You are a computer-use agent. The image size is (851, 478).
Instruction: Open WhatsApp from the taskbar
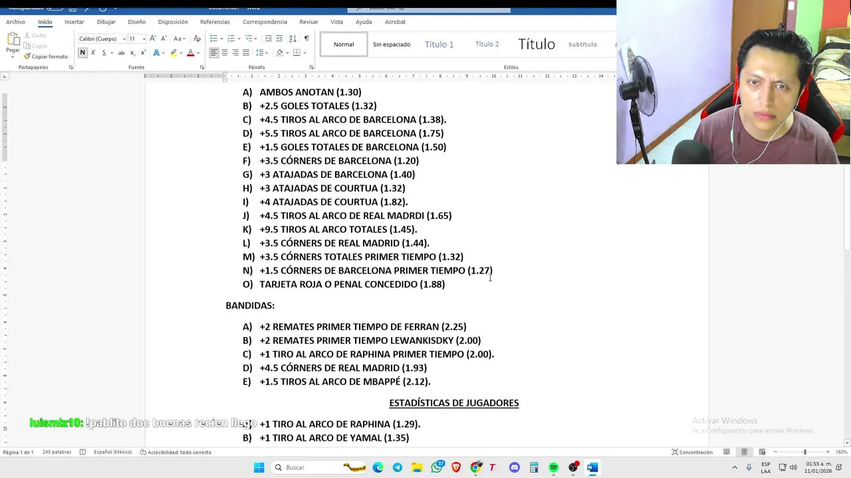[x=437, y=467]
